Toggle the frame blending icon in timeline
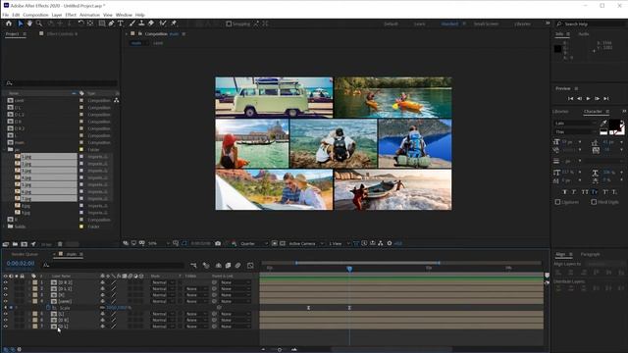 [x=228, y=266]
